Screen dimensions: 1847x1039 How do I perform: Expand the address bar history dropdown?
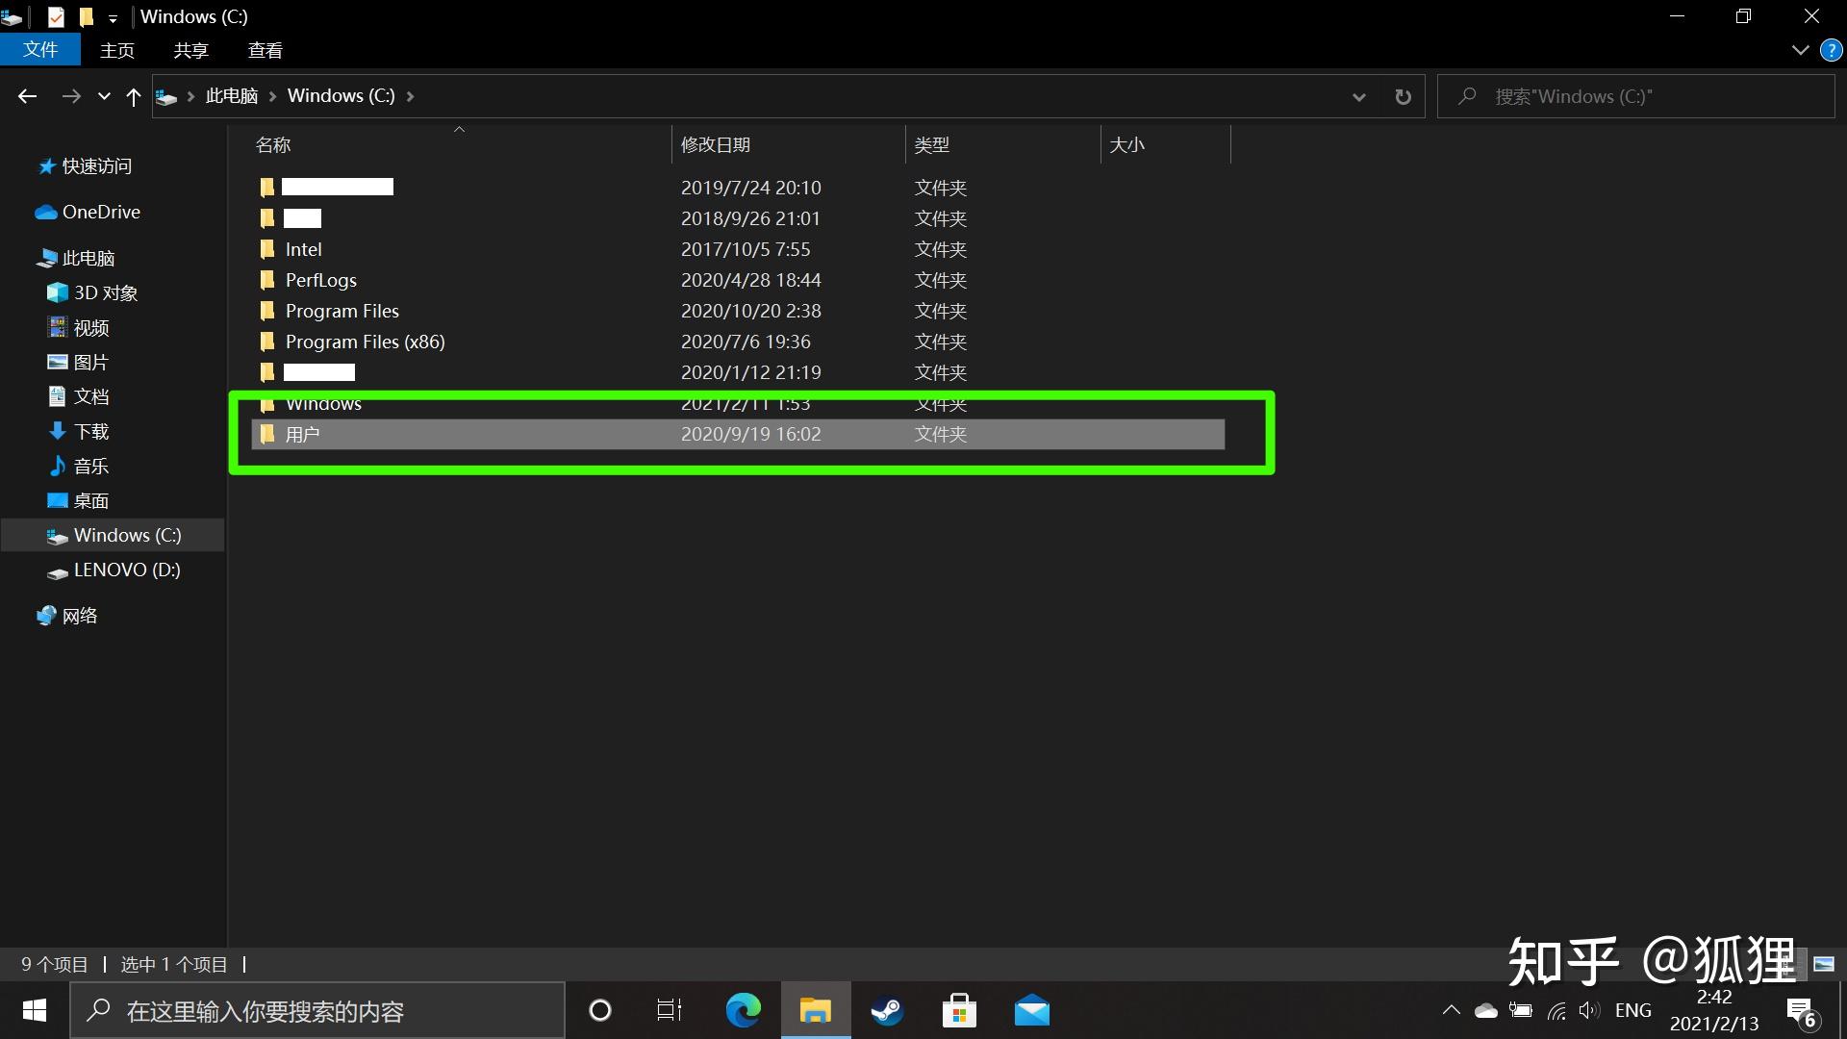point(1358,96)
